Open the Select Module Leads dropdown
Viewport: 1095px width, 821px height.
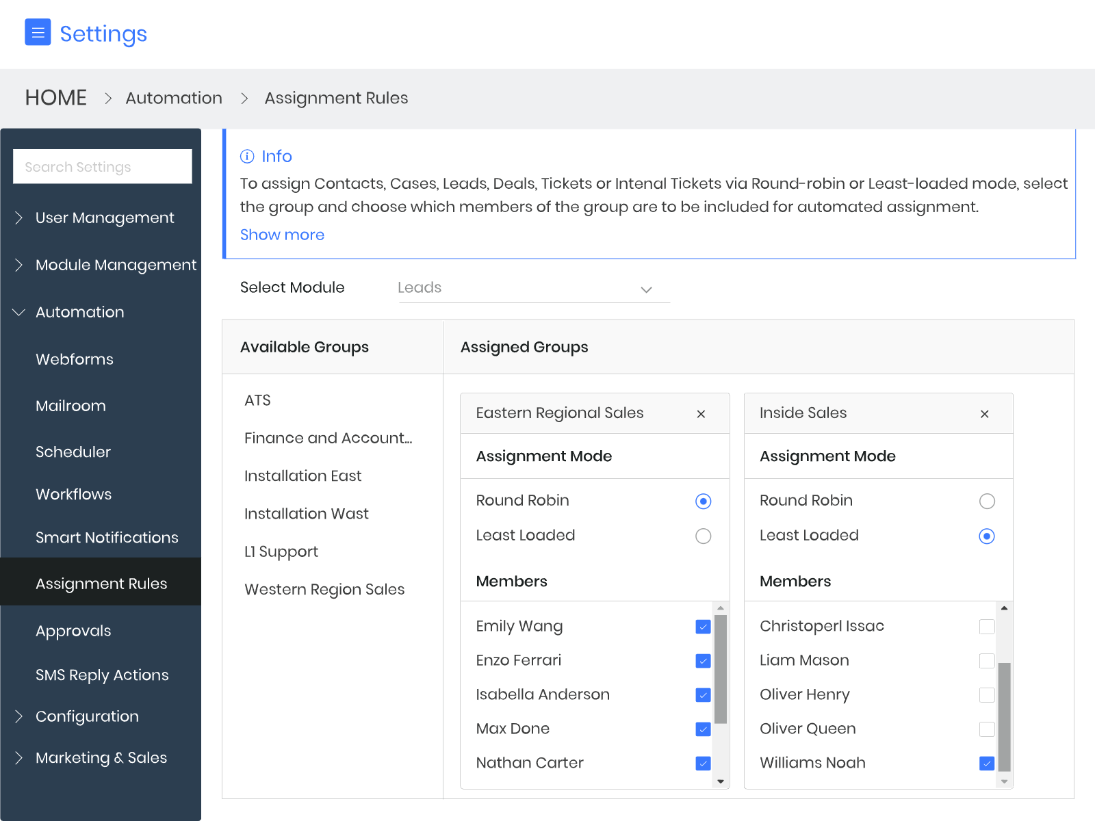[534, 288]
